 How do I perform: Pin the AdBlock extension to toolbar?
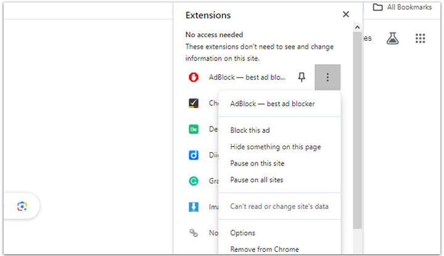coord(302,77)
